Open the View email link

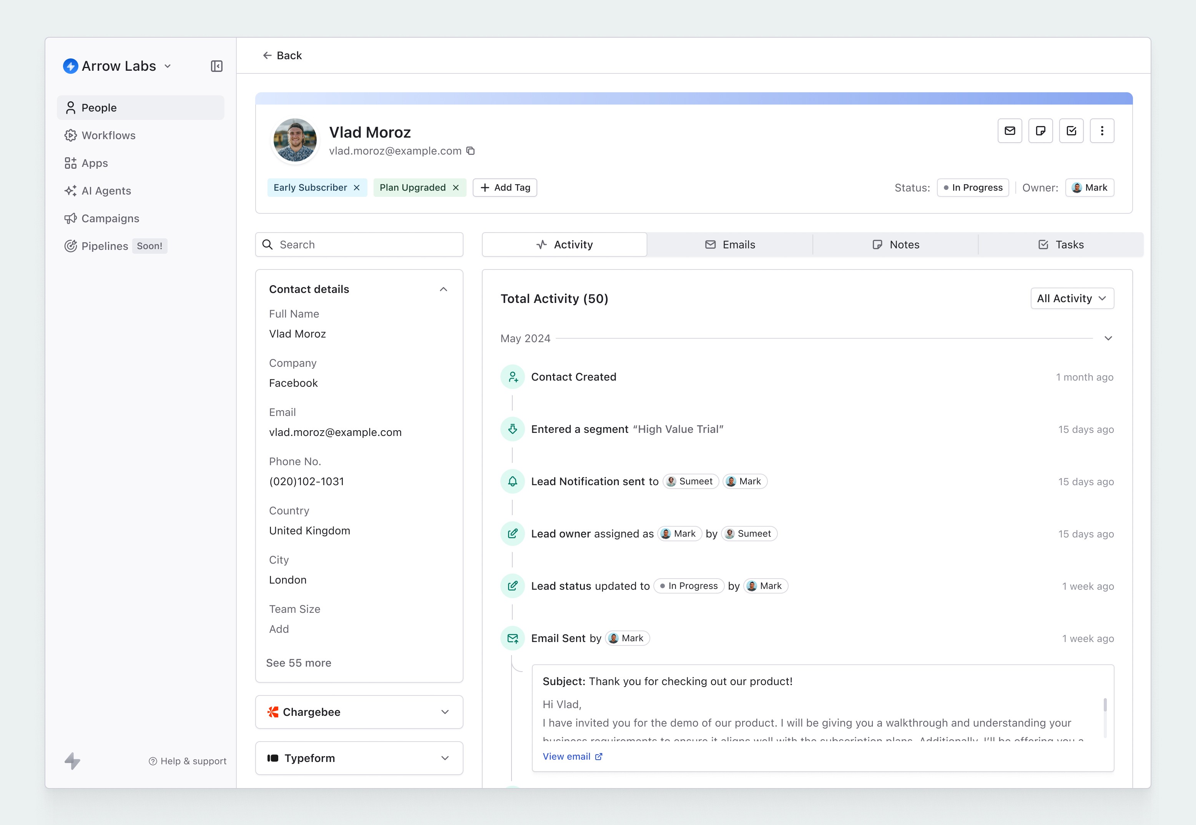click(x=572, y=756)
